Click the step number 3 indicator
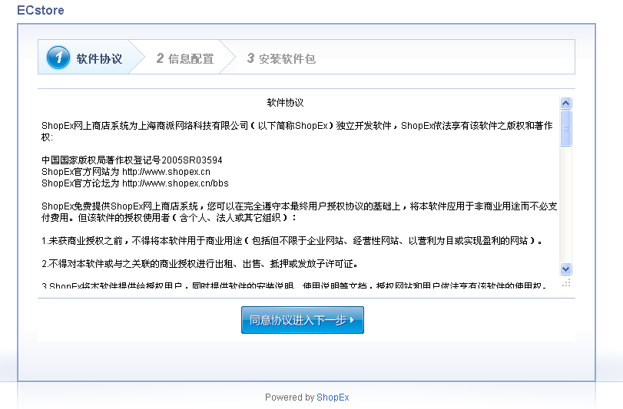623x409 pixels. click(250, 58)
